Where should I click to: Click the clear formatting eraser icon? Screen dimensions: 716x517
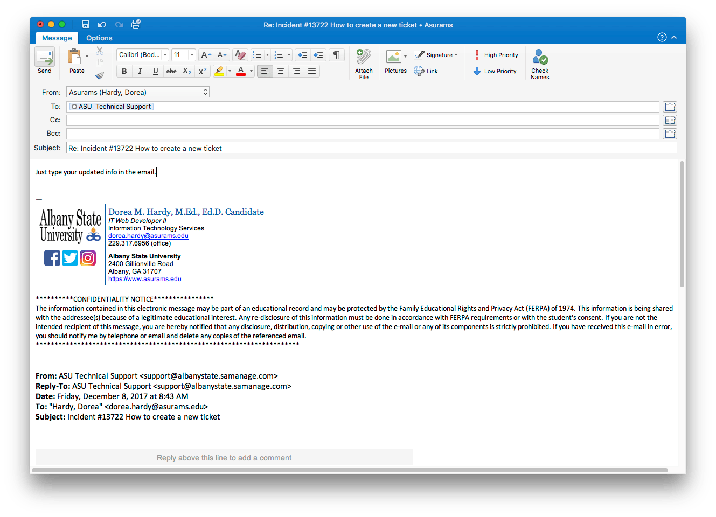[x=240, y=55]
